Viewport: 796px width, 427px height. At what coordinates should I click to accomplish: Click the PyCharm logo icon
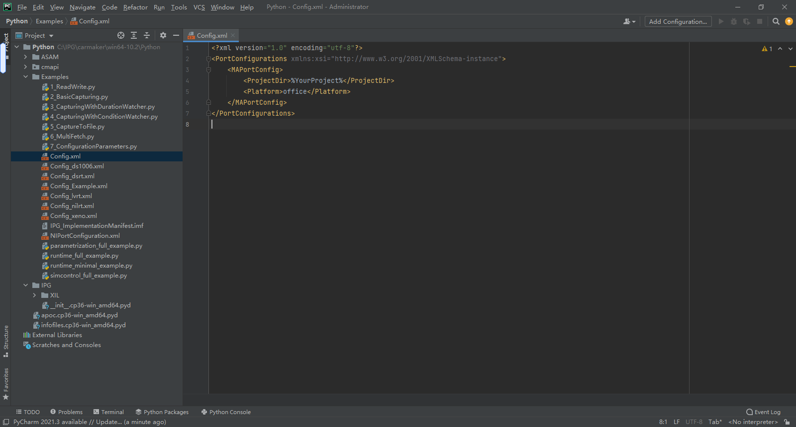click(7, 7)
